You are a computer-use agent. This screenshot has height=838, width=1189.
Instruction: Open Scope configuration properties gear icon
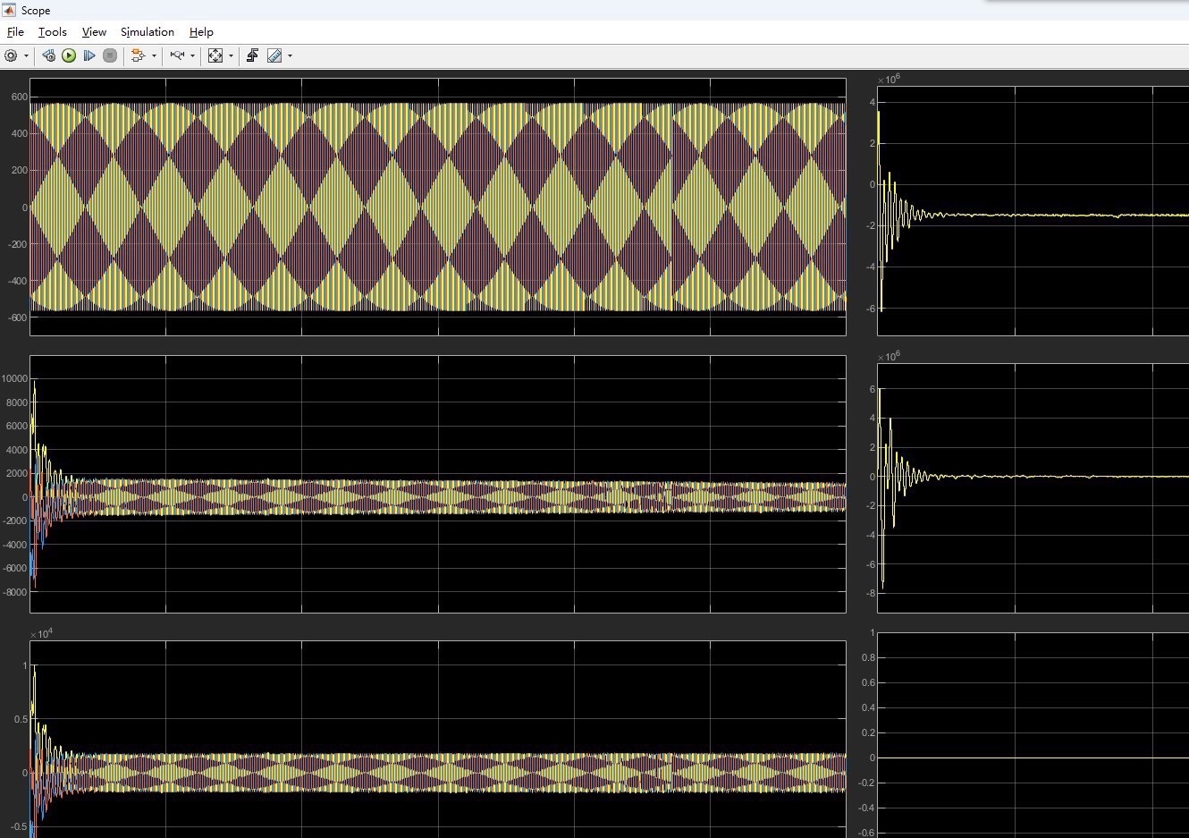(x=11, y=55)
